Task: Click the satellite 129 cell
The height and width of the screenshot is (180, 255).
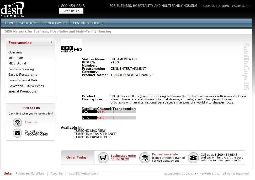Action: pos(89,112)
